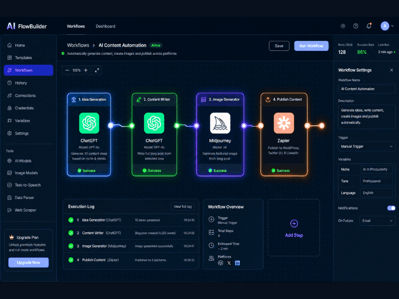Click the LinkedIn platform icon
This screenshot has width=399, height=299.
coord(237,263)
